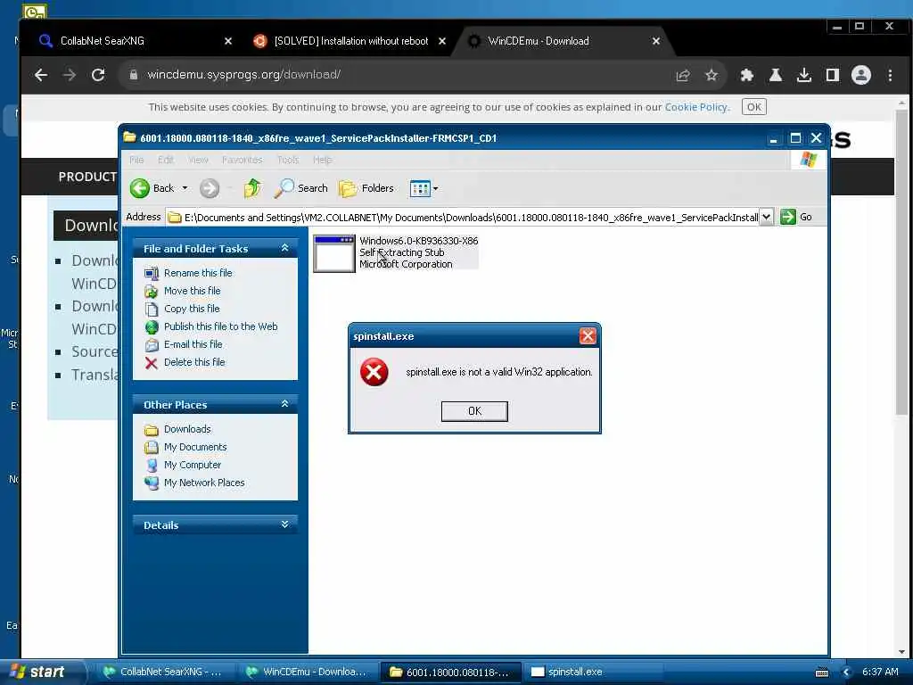Close the spinstall.exe error dialog
Image resolution: width=913 pixels, height=685 pixels.
point(588,336)
